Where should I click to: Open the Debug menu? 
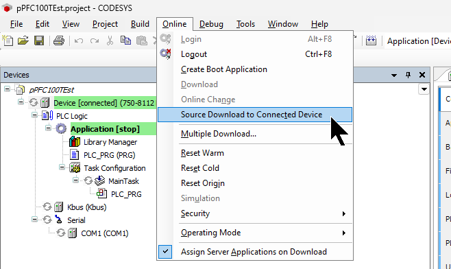point(211,24)
